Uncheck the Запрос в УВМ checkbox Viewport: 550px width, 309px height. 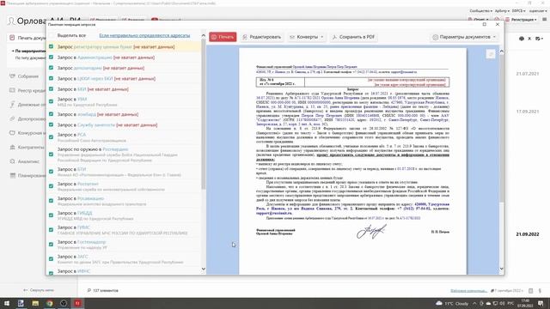[x=52, y=101]
